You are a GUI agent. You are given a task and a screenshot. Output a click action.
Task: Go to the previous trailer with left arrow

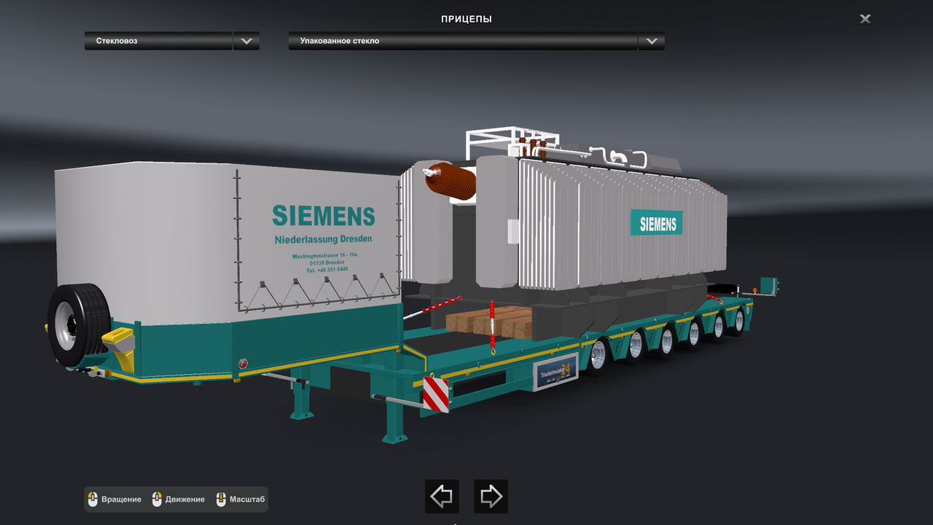(x=442, y=497)
